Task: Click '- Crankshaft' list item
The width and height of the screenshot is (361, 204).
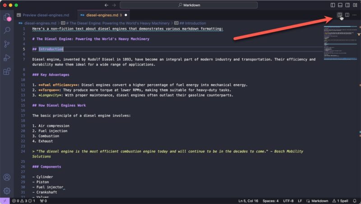Action: 44,192
